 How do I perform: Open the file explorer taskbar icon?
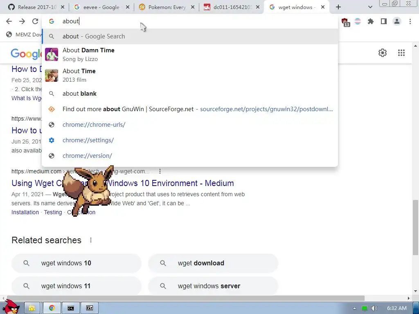coord(32,308)
